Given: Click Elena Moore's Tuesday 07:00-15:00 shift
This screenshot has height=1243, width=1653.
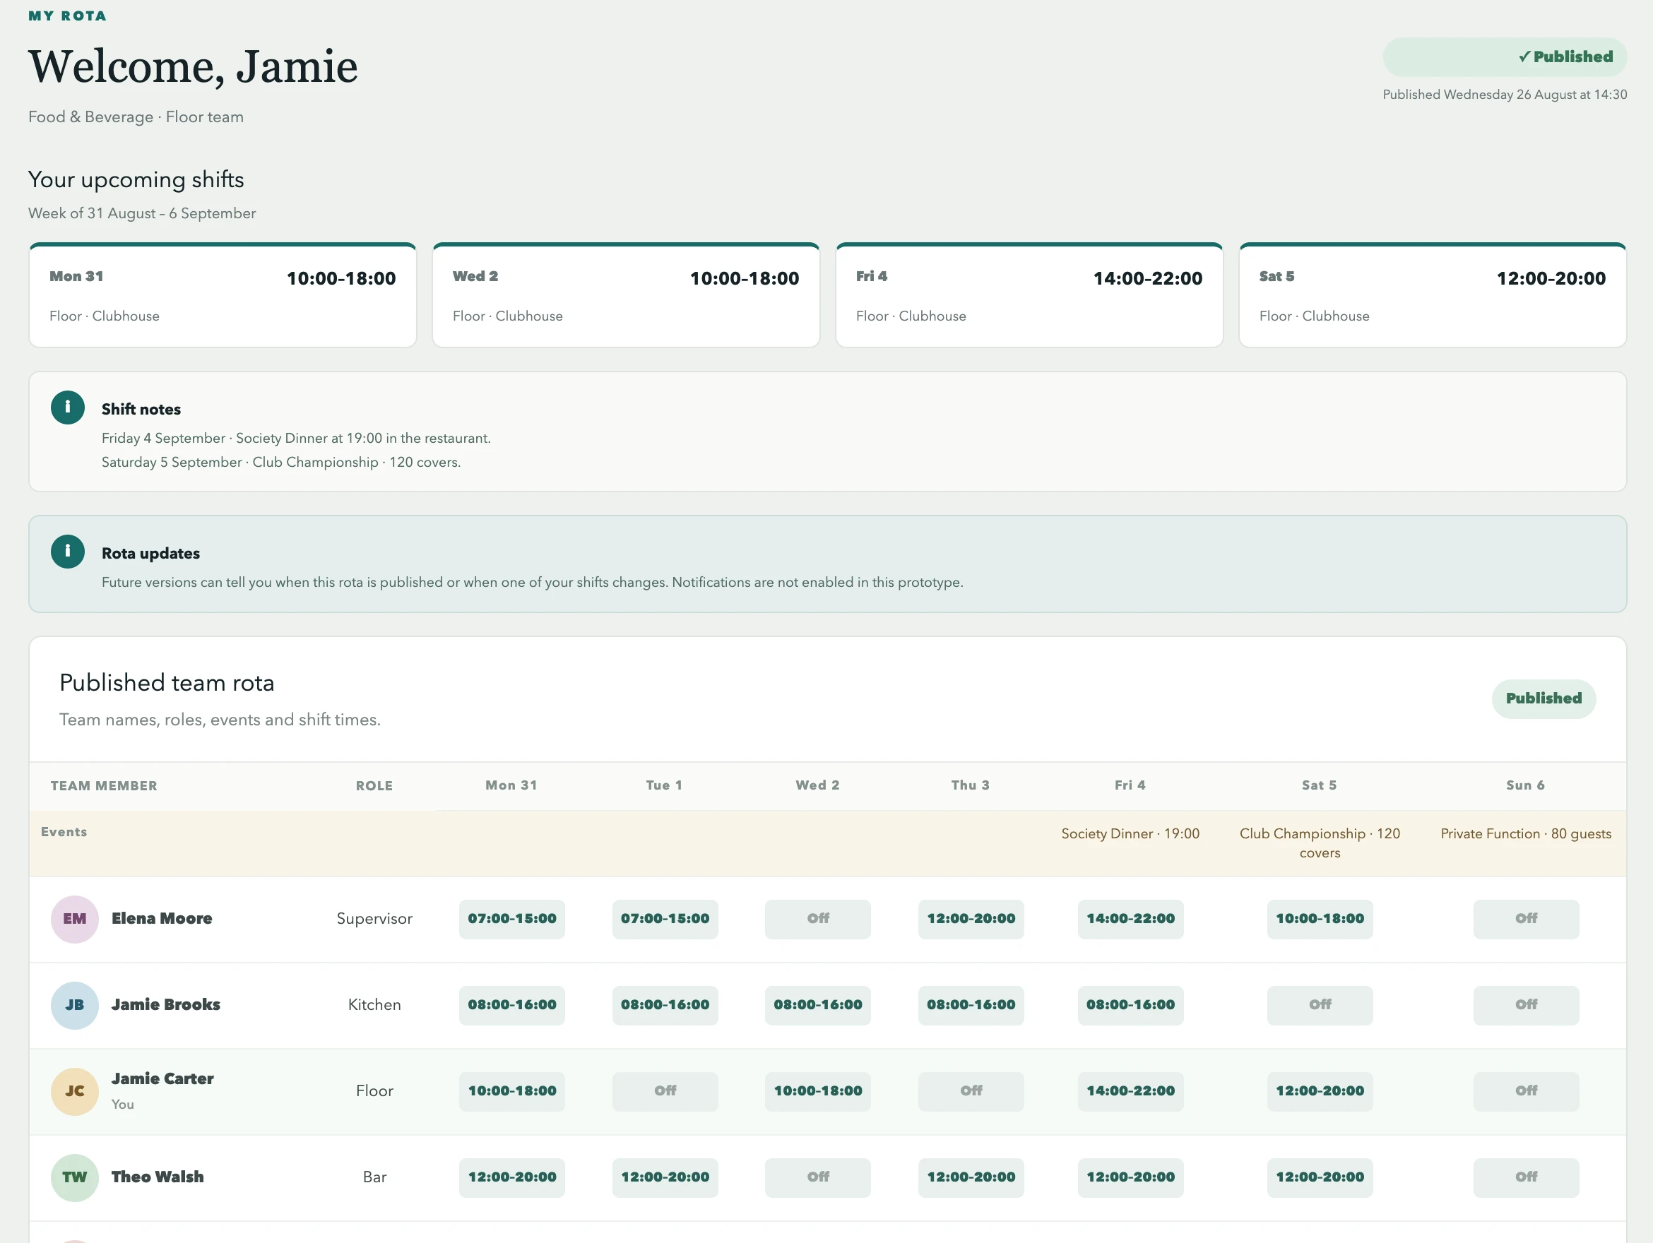Looking at the screenshot, I should click(665, 919).
